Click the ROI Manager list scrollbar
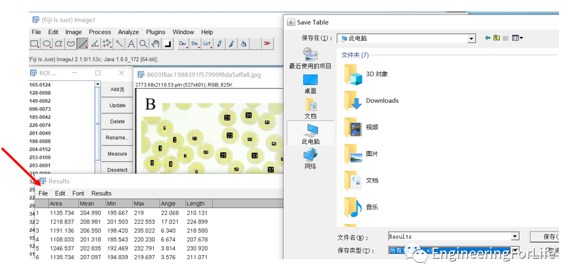The width and height of the screenshot is (574, 280). click(98, 124)
